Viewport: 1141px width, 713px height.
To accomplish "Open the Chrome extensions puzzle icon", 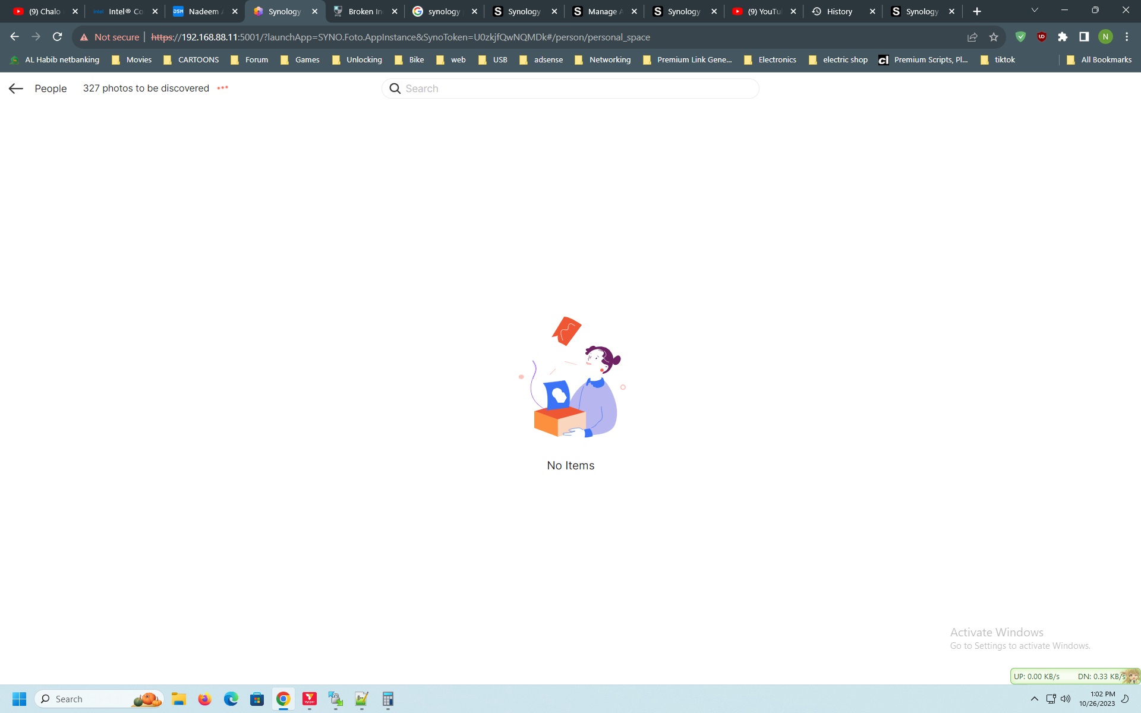I will (1064, 36).
